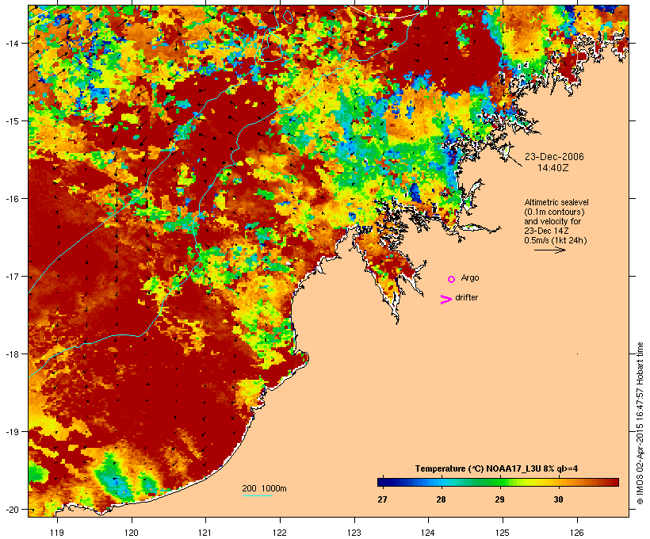Click the 'Altimetric sealevel' text
The width and height of the screenshot is (650, 539).
pyautogui.click(x=556, y=202)
